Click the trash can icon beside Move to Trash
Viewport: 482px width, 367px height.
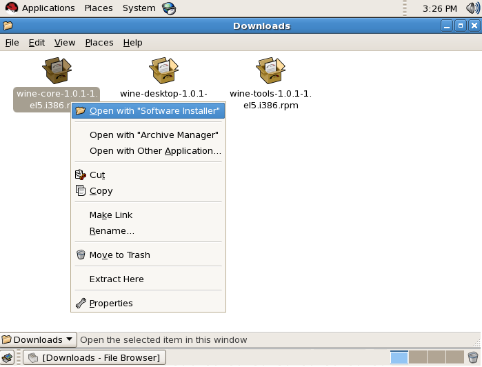pyautogui.click(x=81, y=255)
